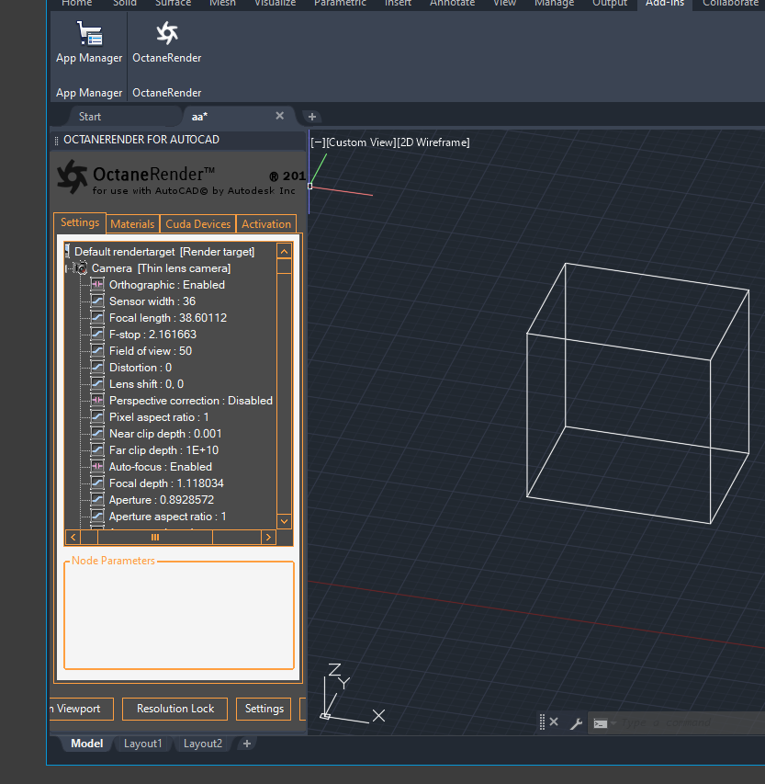Switch to the Settings tab in Octane panel
Screen dimensions: 765x784
(80, 222)
